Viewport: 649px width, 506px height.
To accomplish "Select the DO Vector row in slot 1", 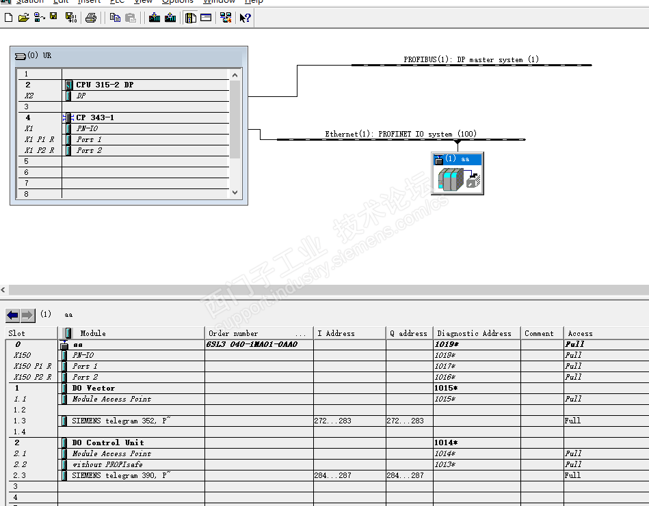I will click(327, 388).
